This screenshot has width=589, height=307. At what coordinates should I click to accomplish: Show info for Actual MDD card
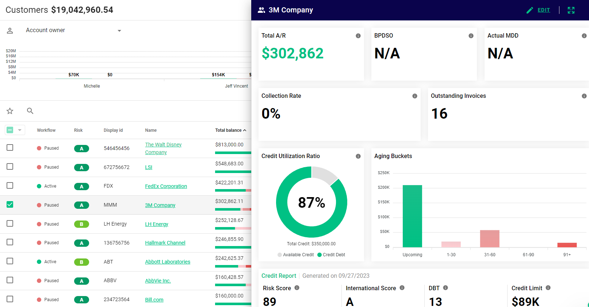point(584,36)
